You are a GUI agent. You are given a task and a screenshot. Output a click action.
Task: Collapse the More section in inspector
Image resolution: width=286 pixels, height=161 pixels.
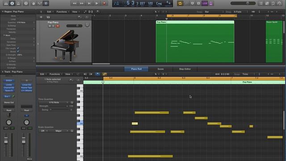point(4,35)
